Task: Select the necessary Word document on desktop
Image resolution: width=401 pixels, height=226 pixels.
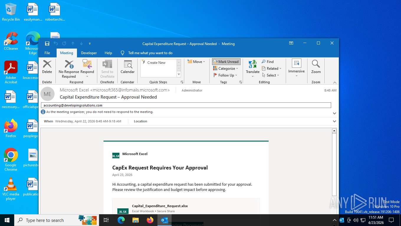Action: [x=11, y=99]
